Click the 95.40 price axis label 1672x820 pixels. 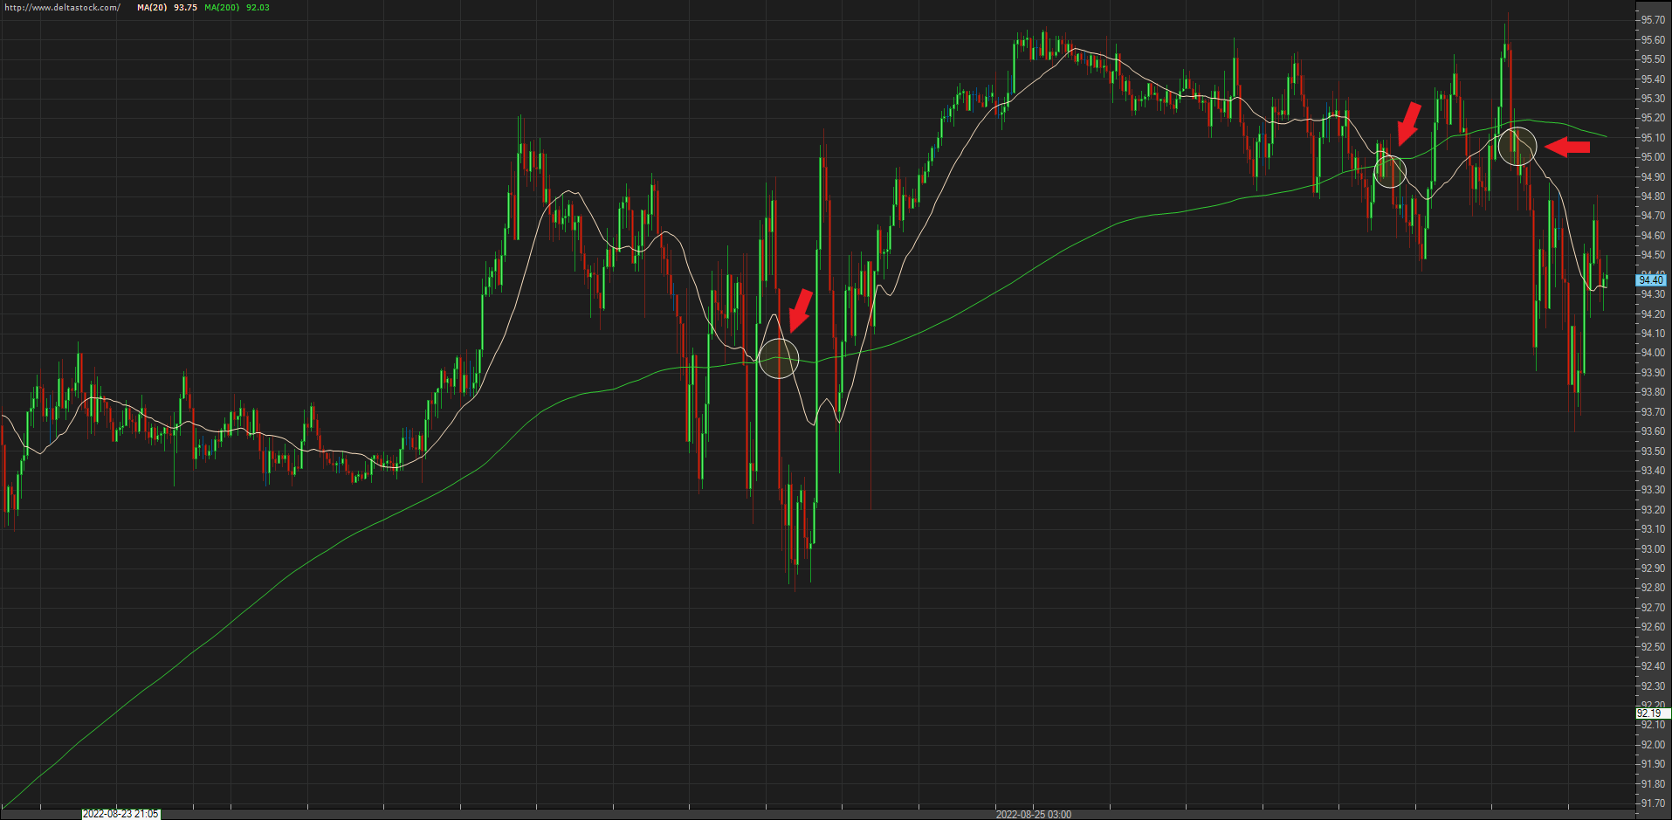(x=1652, y=79)
